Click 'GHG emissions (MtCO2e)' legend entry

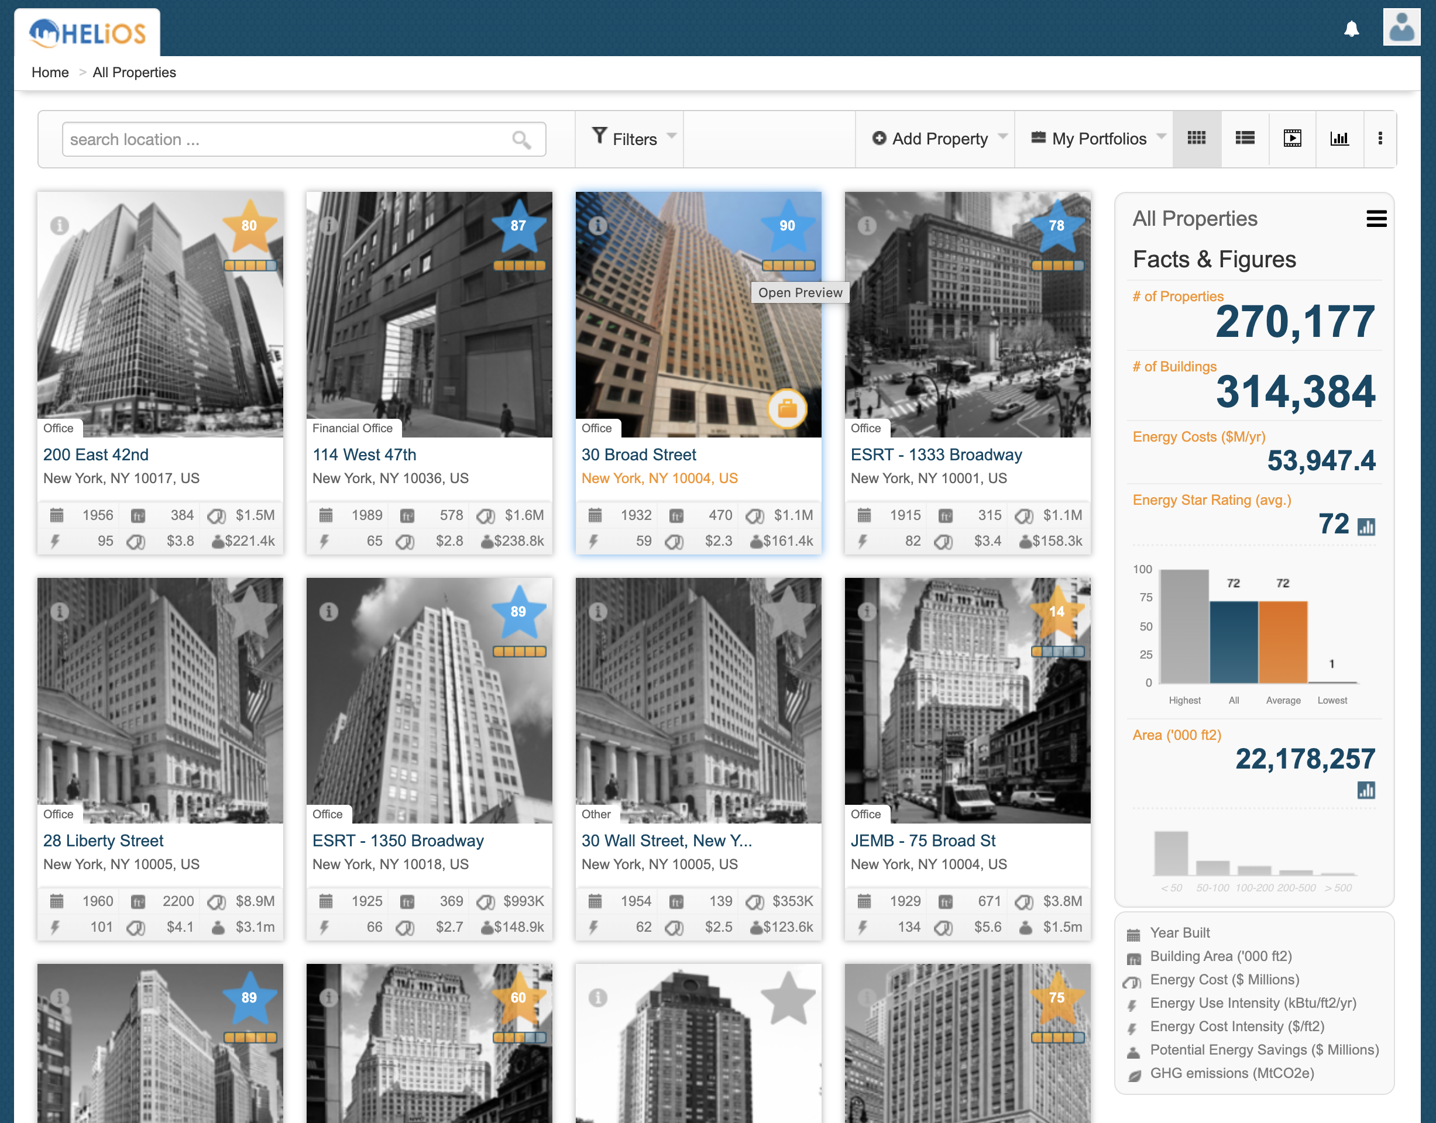(x=1231, y=1073)
